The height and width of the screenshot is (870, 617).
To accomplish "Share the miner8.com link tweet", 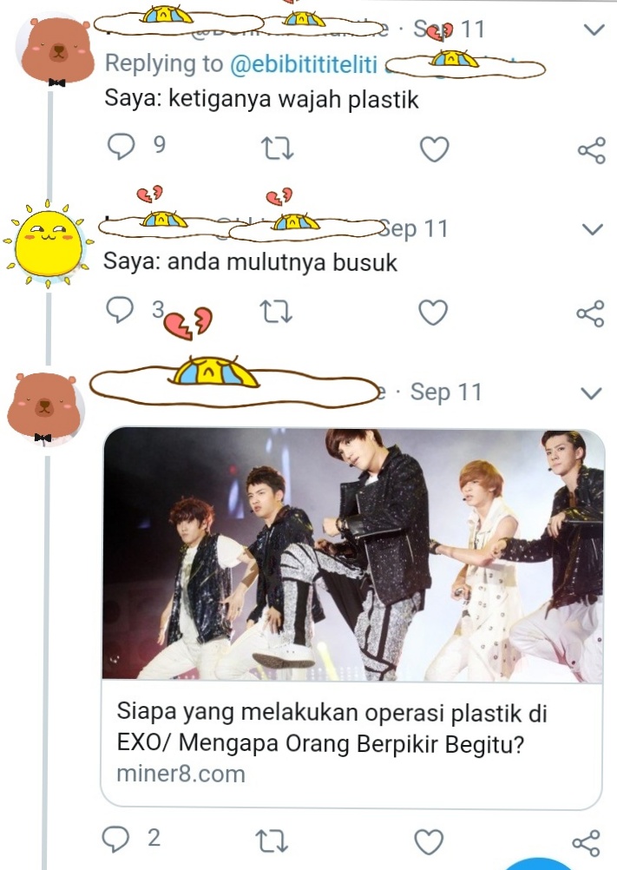I will tap(587, 841).
